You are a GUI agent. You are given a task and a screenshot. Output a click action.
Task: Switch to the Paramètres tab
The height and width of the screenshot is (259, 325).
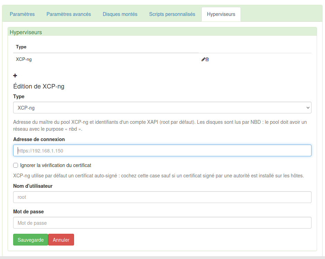point(22,14)
